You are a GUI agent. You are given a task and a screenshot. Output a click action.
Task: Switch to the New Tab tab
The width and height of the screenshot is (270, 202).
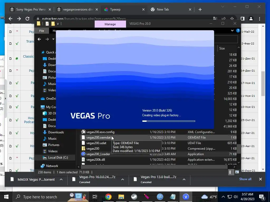click(171, 9)
